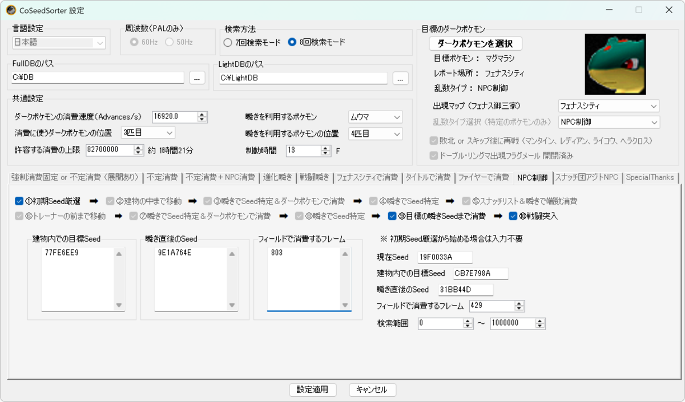Click the Pokemon thumbnail image of マグマラシ
This screenshot has width=685, height=402.
coord(615,64)
